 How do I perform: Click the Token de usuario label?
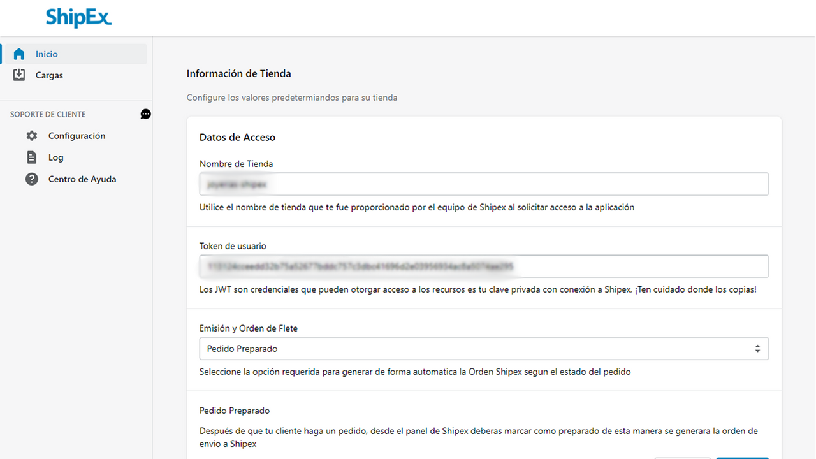pyautogui.click(x=233, y=246)
